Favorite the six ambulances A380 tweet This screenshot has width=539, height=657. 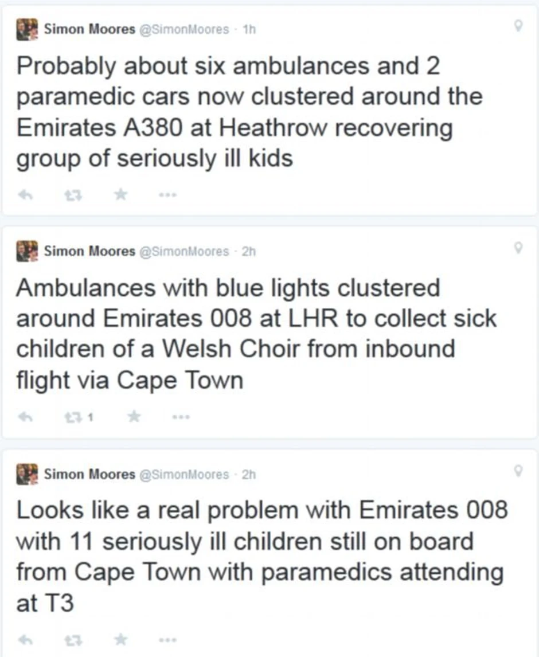120,195
